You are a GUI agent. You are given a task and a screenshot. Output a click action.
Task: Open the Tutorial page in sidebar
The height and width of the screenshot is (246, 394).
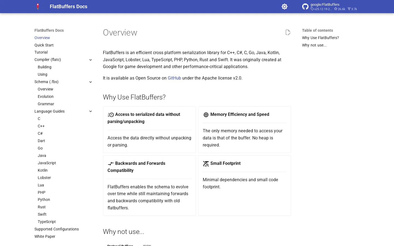click(x=41, y=52)
